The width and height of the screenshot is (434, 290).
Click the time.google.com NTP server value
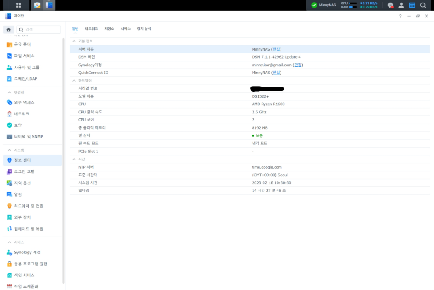[267, 167]
